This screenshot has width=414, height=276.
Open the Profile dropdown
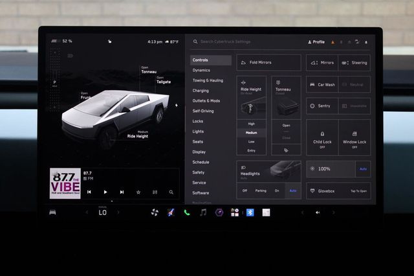tap(316, 42)
